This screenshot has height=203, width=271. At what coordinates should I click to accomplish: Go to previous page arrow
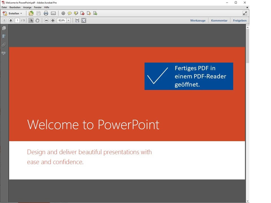(x=4, y=20)
